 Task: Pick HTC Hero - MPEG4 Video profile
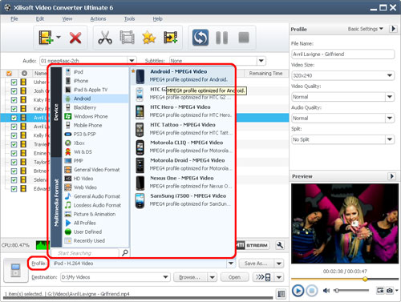183,111
